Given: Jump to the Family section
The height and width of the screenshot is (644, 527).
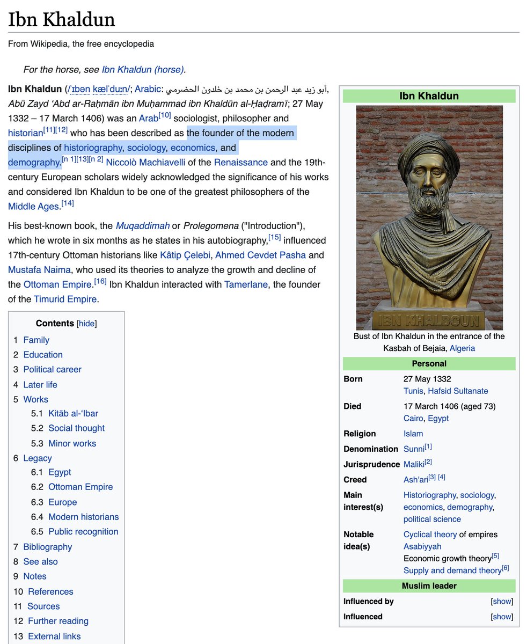Looking at the screenshot, I should 36,340.
